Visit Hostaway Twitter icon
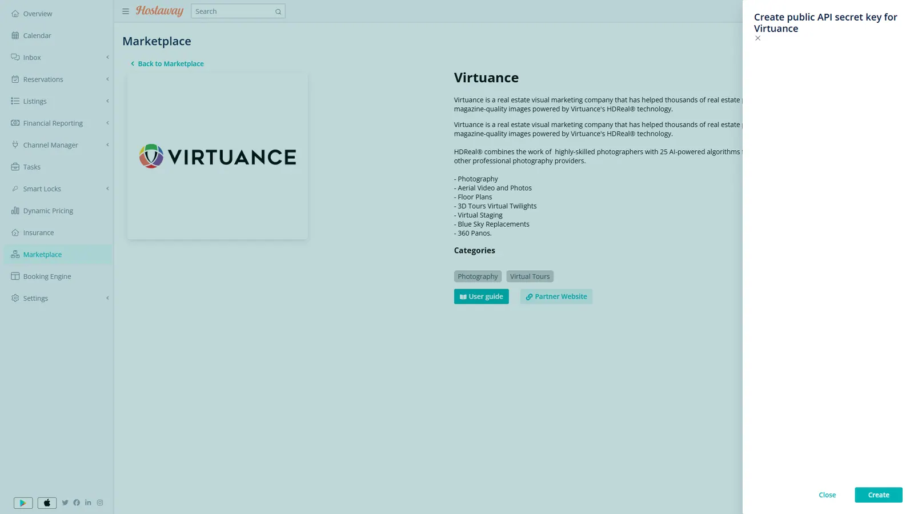Screen dimensions: 914x514 [65, 503]
